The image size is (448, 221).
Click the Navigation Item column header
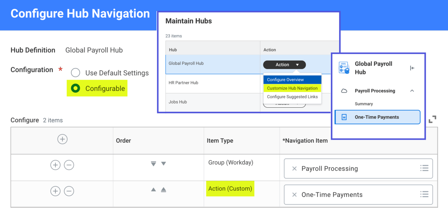[x=305, y=141]
